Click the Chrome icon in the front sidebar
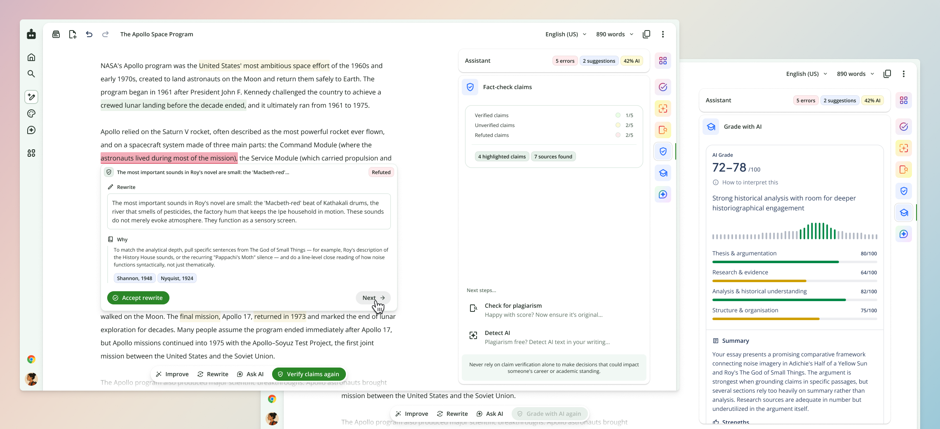This screenshot has width=940, height=429. 31,359
